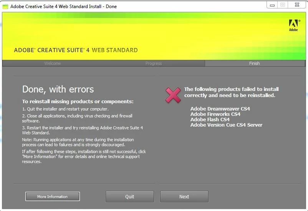
Task: Select the Progress step tab
Action: point(154,63)
